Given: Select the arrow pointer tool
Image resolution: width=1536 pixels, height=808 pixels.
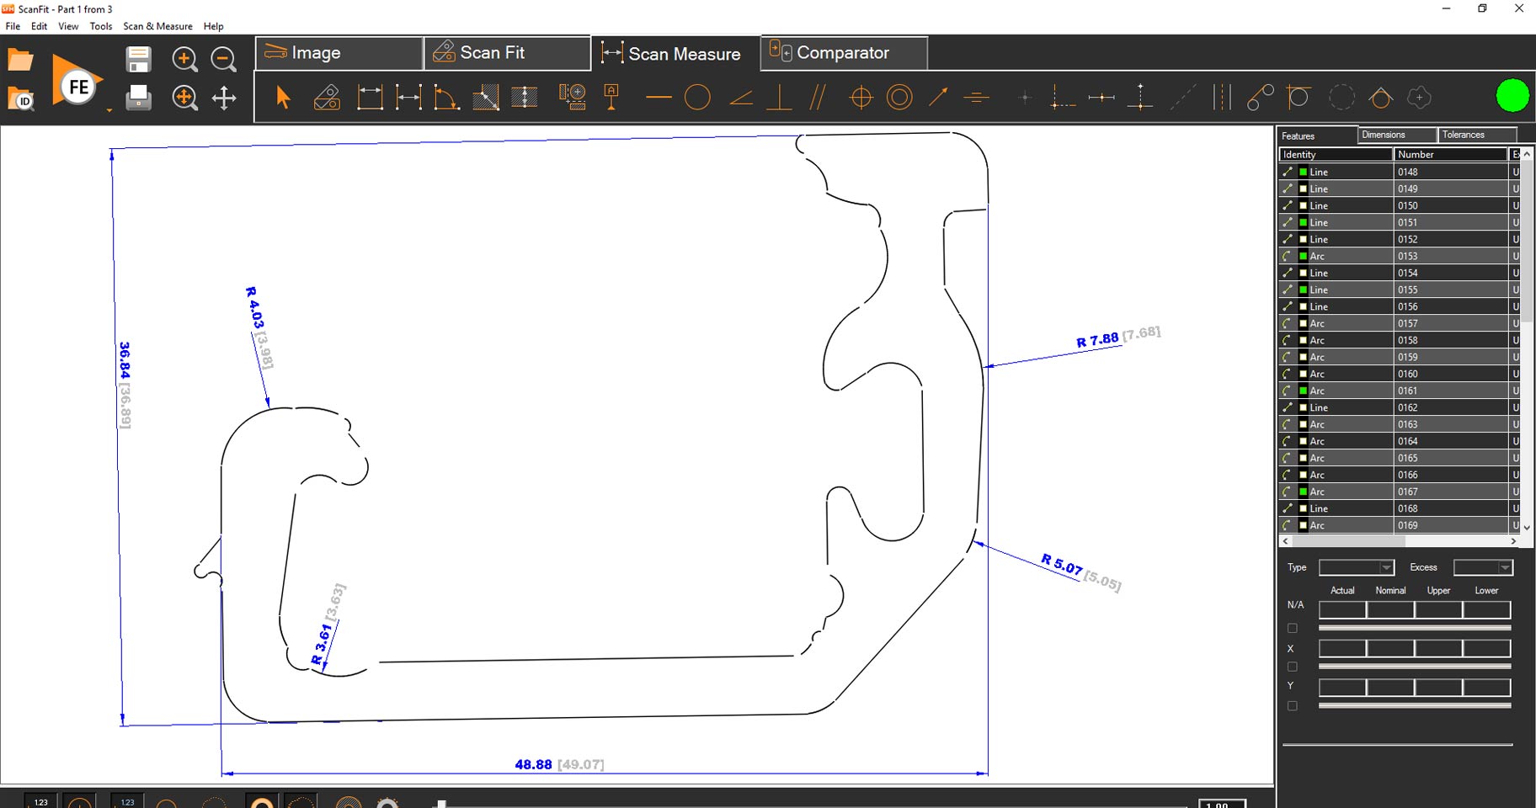Looking at the screenshot, I should coord(283,98).
